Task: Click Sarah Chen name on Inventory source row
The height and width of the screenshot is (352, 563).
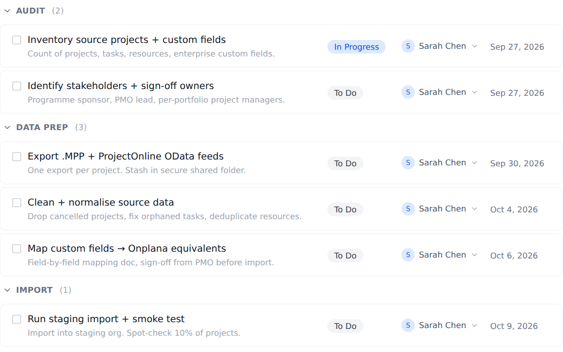Action: coord(442,46)
